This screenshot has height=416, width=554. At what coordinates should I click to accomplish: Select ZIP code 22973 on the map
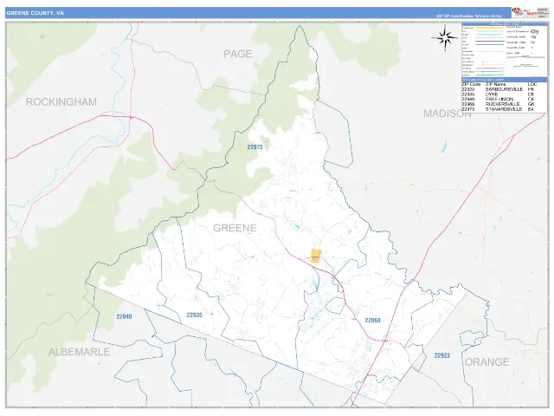point(254,146)
